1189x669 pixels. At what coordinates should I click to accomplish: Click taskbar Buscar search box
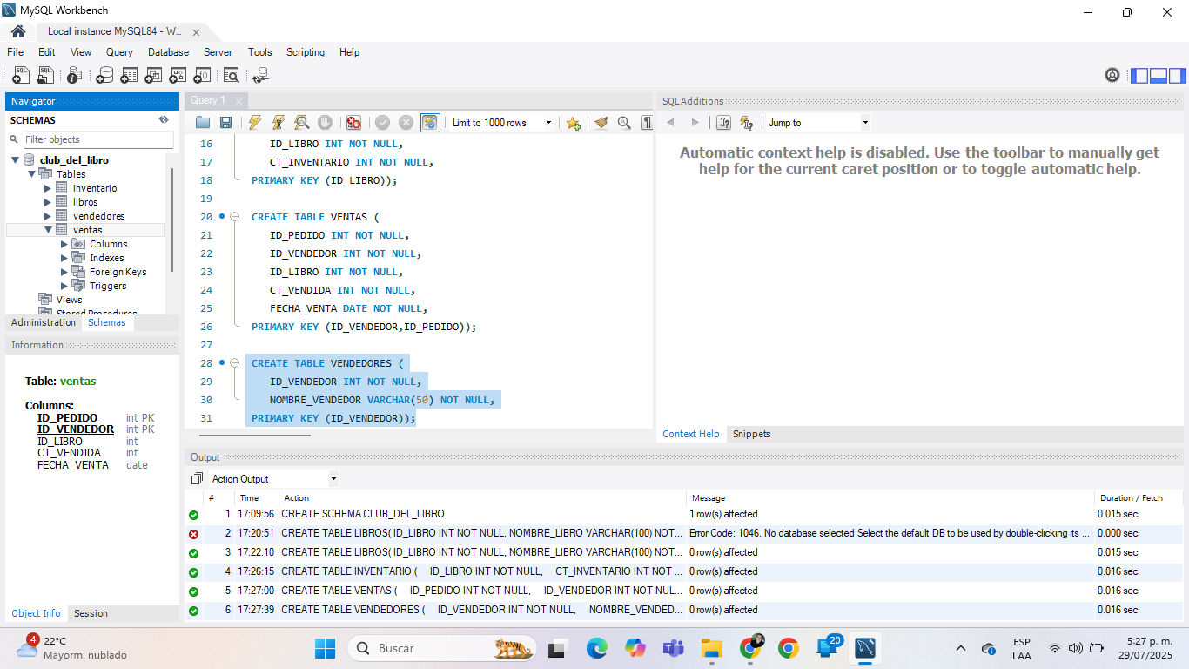(442, 648)
